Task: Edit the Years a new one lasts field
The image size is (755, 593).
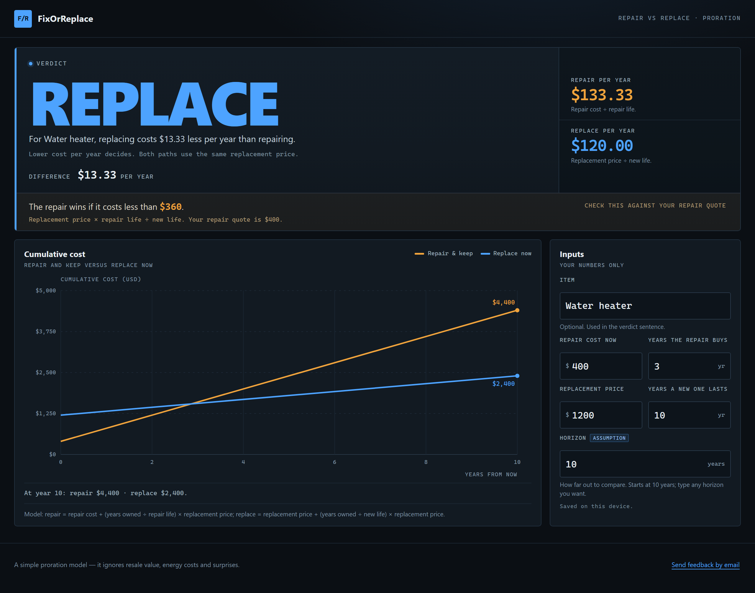Action: (x=689, y=415)
